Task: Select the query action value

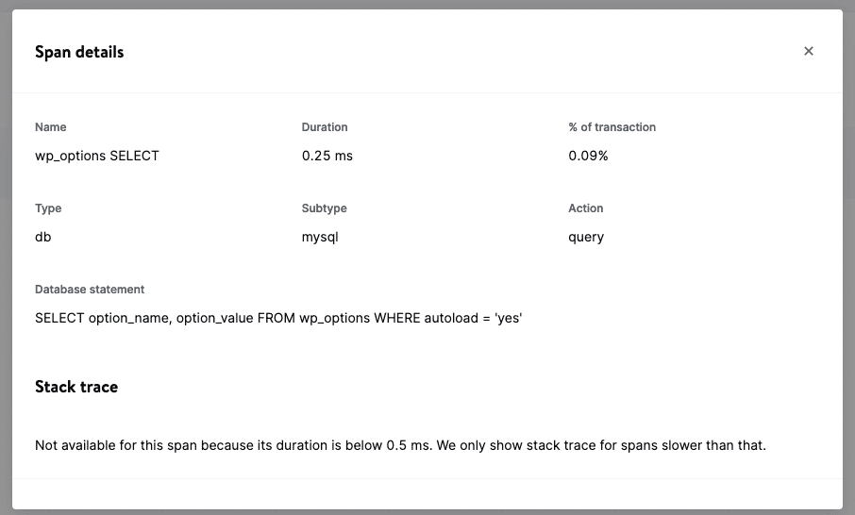Action: click(586, 237)
